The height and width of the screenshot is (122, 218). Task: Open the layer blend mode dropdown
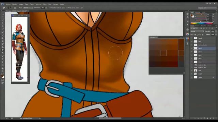pos(197,32)
